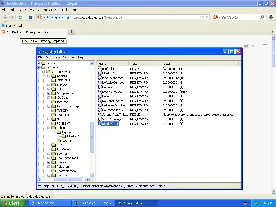Select the System folder icon under Policies
This screenshot has height=207, width=276.
coord(58,141)
